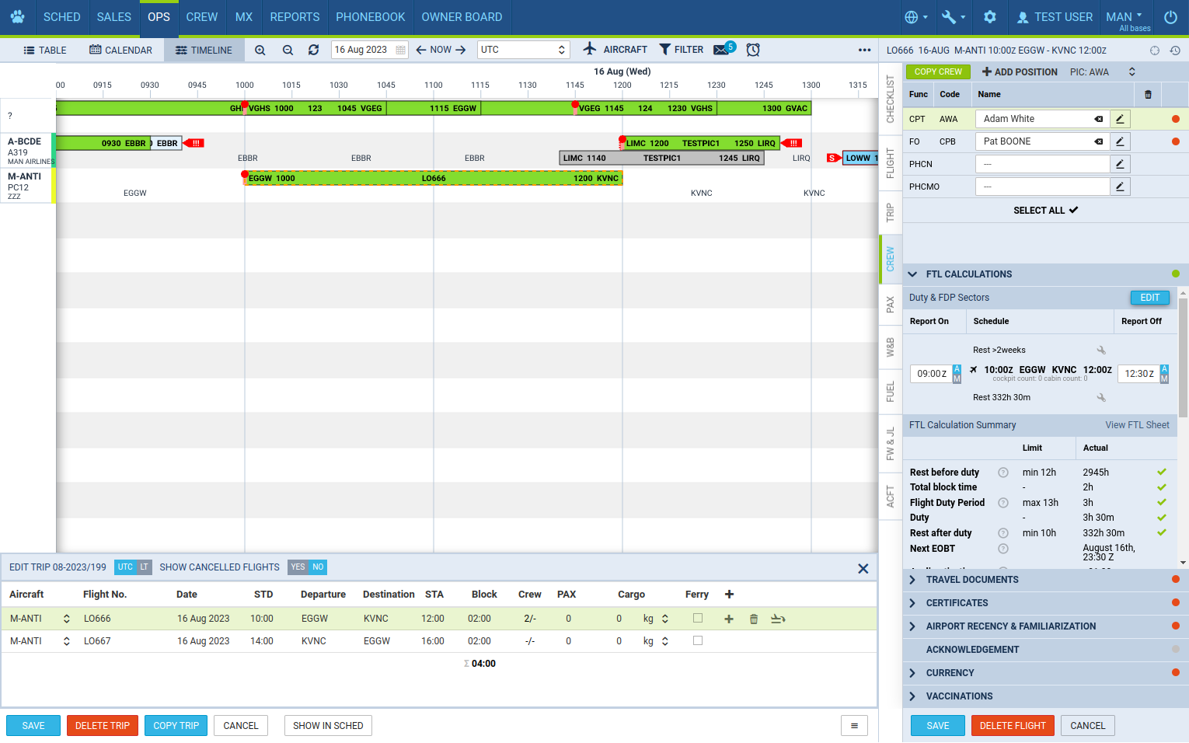Image resolution: width=1189 pixels, height=743 pixels.
Task: Open the messages envelope icon
Action: click(721, 50)
